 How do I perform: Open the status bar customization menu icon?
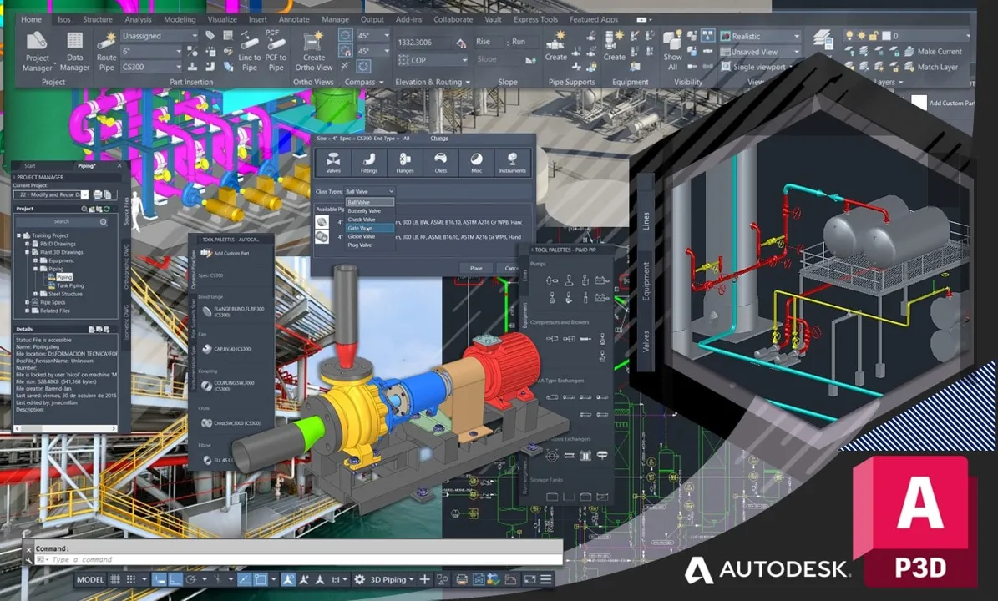(546, 579)
